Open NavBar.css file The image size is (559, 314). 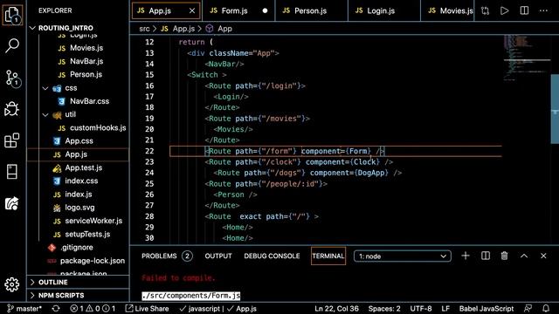pos(89,101)
